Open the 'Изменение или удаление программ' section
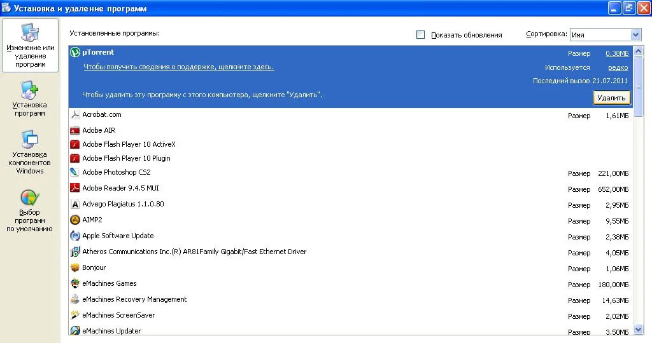652x343 pixels. (31, 46)
